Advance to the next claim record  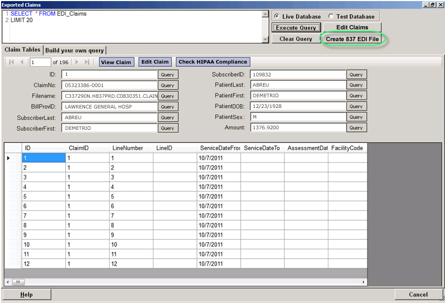pyautogui.click(x=77, y=62)
